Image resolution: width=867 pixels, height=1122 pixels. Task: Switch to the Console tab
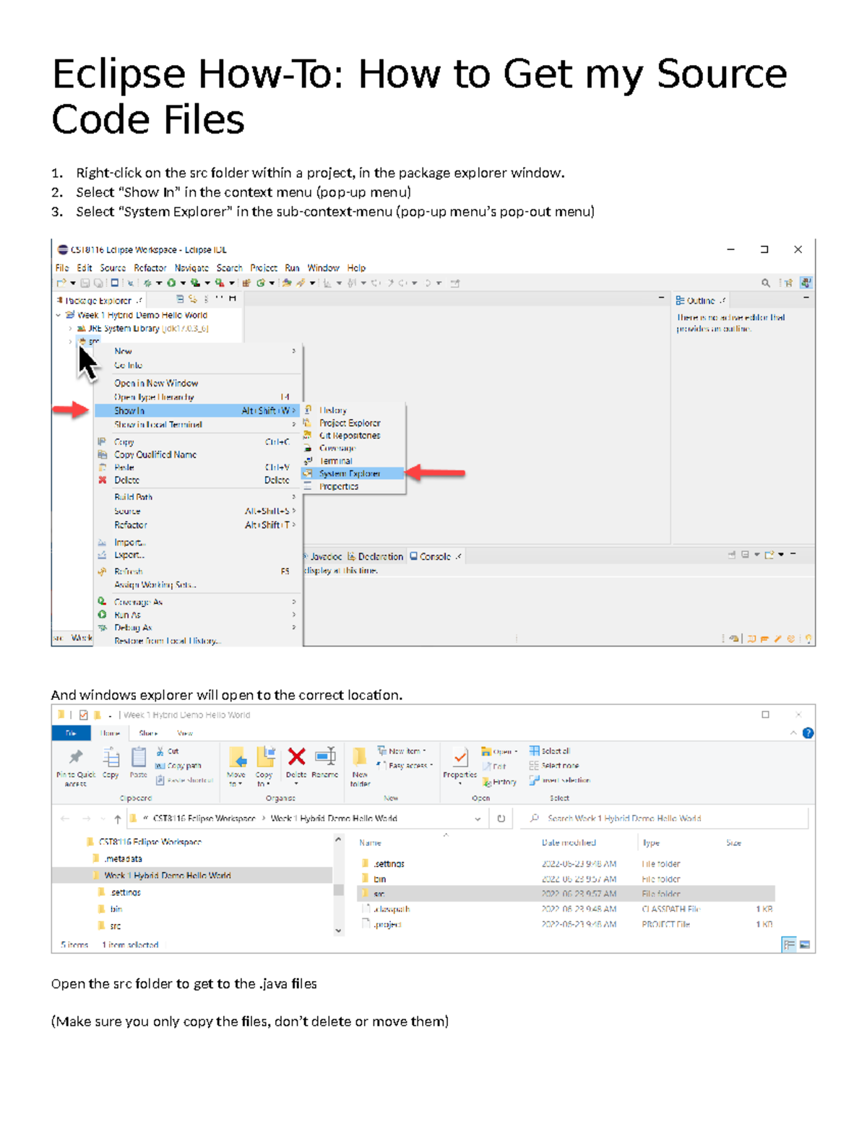point(435,556)
